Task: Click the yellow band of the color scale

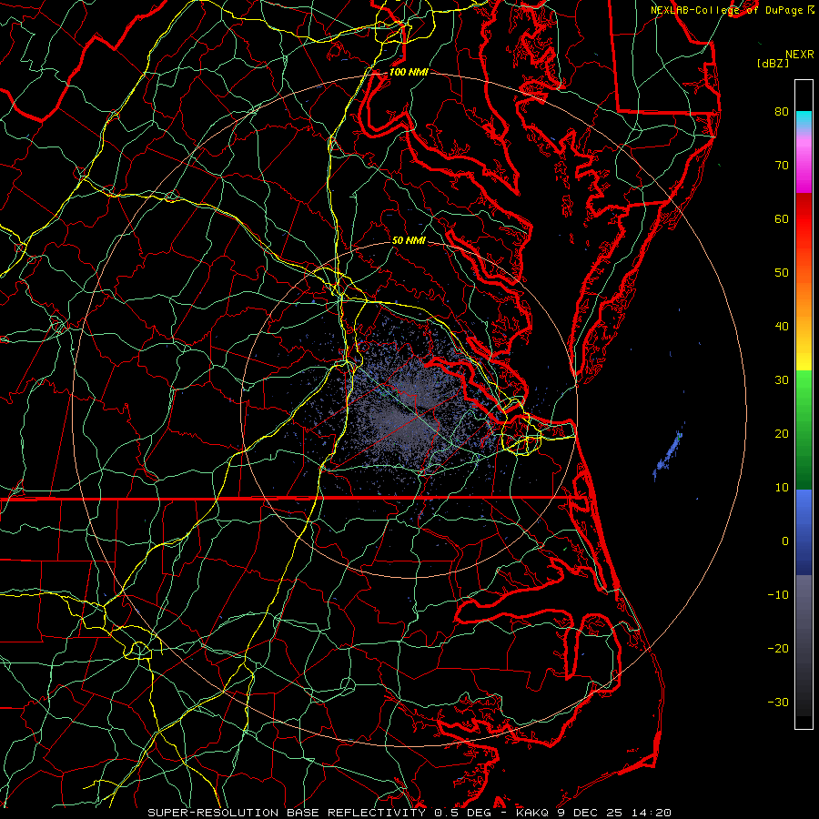Action: (804, 354)
